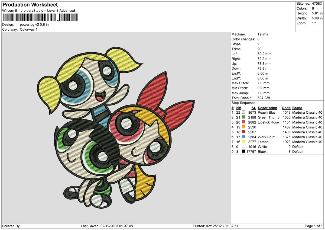Click the red swatch in row 5

tap(243, 132)
